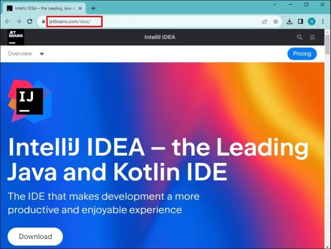Open the hamburger menu icon
Viewport: 331px width, 249px height.
coord(312,37)
